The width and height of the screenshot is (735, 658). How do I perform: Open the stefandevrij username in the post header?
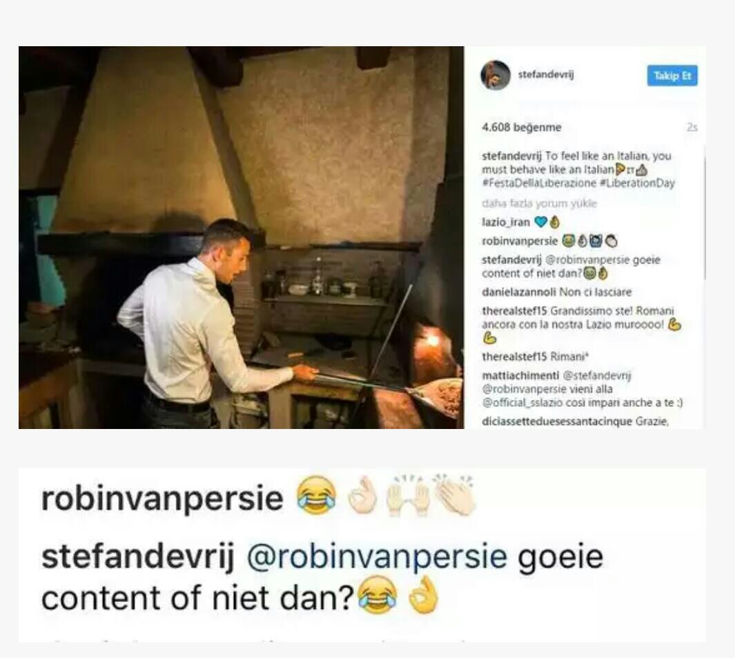coord(546,74)
